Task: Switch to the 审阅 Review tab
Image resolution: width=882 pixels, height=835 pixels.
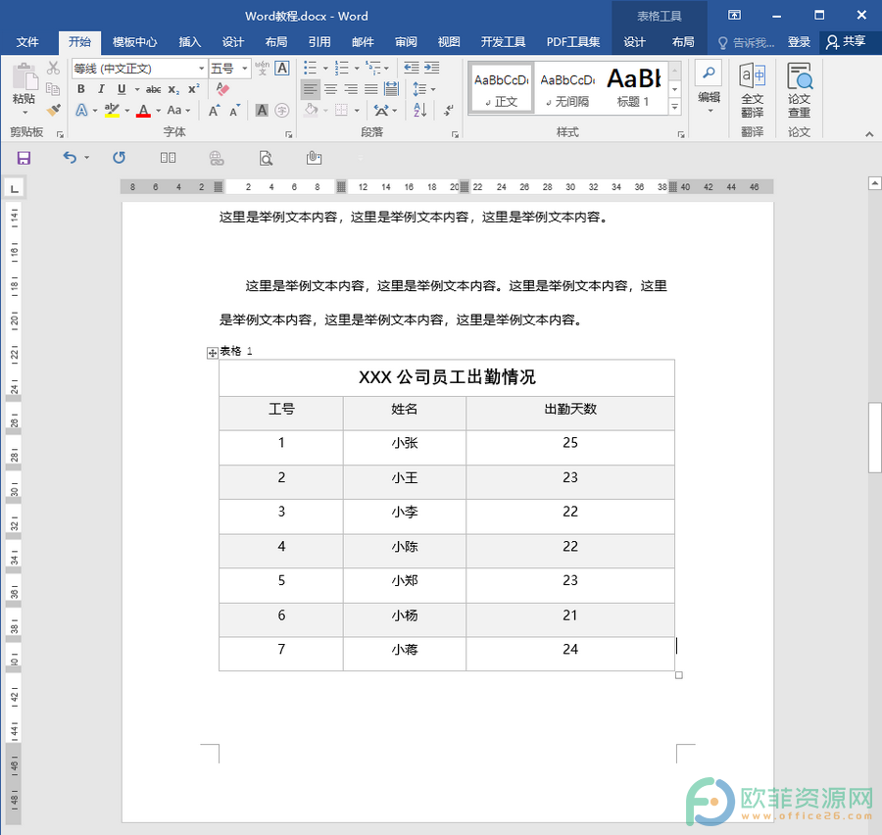Action: [406, 41]
